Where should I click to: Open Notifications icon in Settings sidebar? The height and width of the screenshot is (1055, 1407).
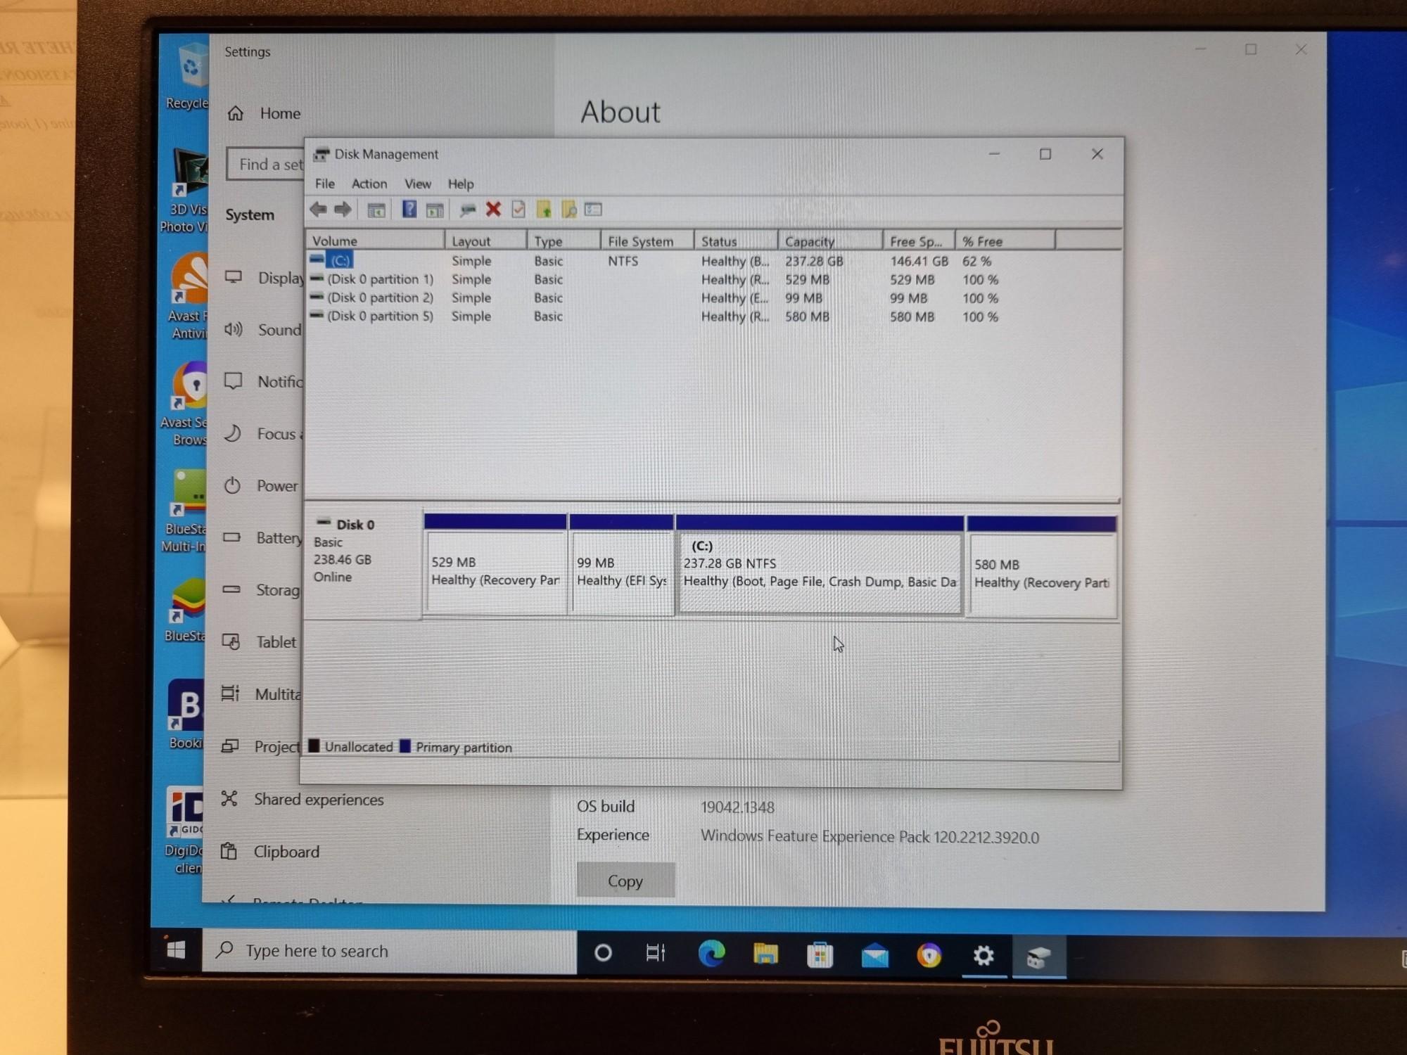pyautogui.click(x=233, y=381)
